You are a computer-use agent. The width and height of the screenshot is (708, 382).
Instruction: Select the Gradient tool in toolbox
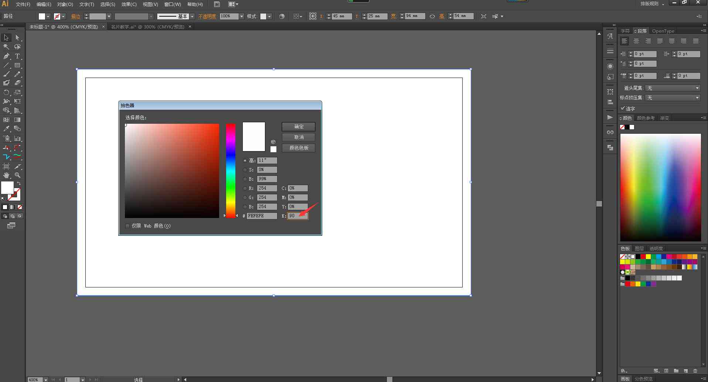(17, 120)
